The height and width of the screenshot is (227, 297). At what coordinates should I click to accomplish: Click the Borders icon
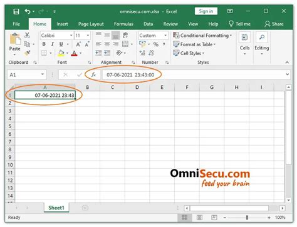click(x=44, y=53)
